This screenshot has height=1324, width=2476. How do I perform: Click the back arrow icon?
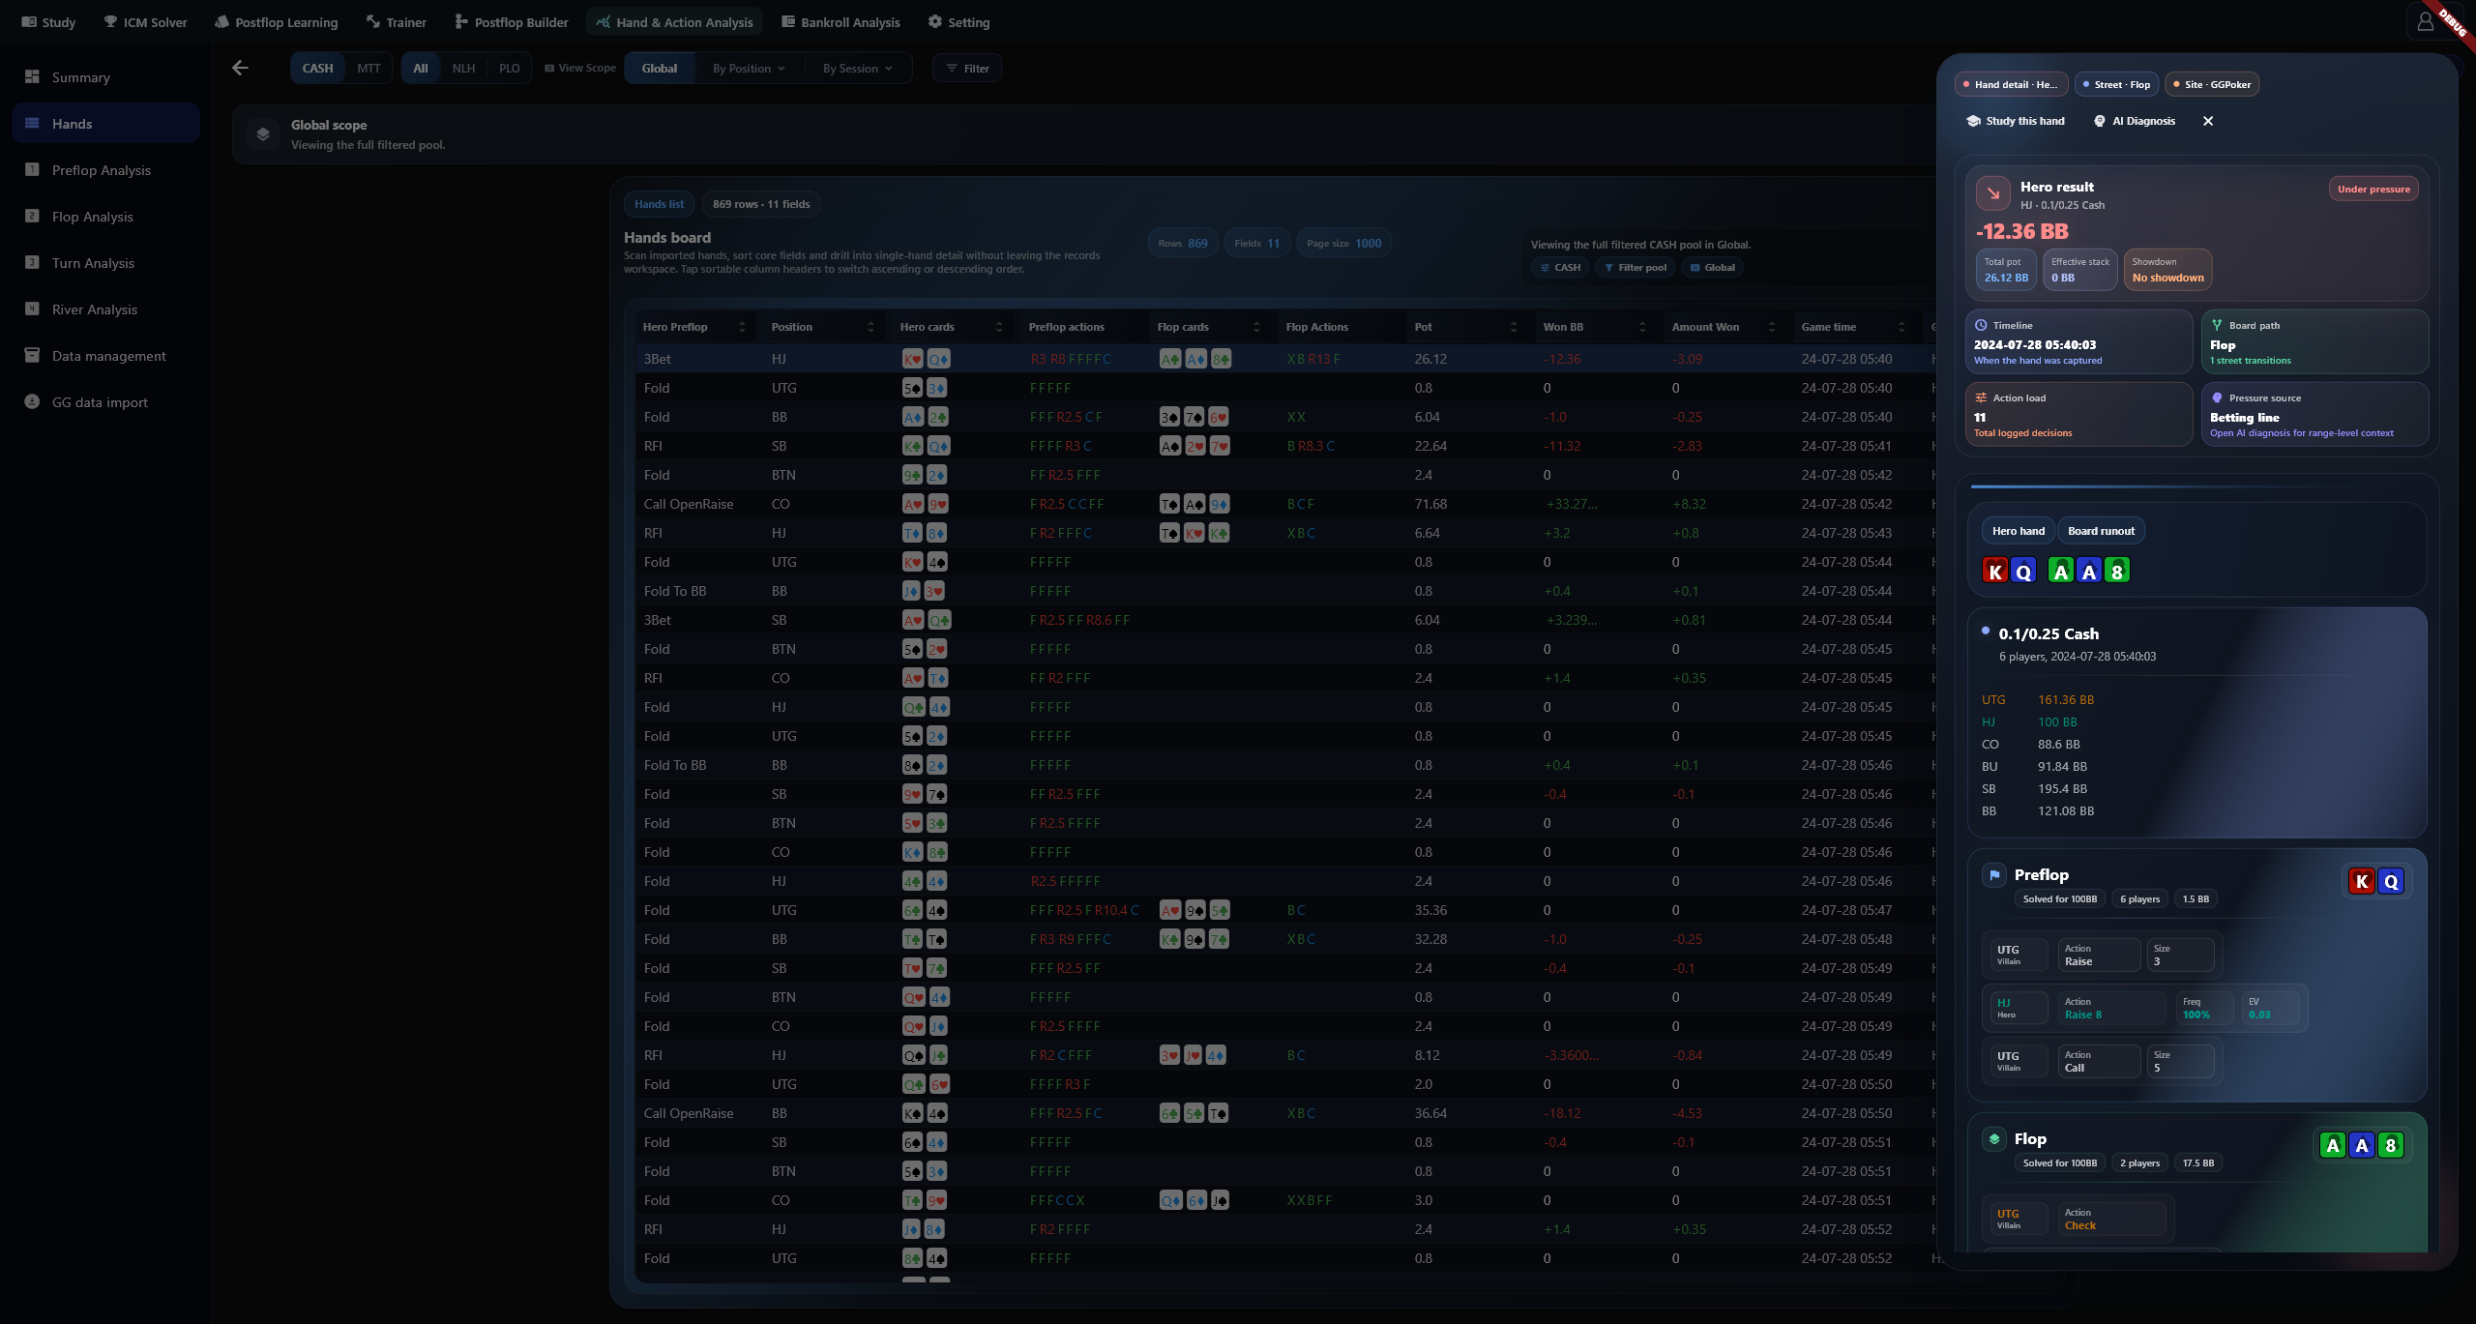[240, 68]
